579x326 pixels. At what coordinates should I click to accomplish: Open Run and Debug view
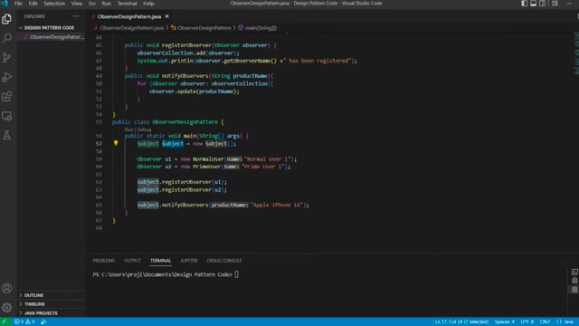tap(6, 77)
